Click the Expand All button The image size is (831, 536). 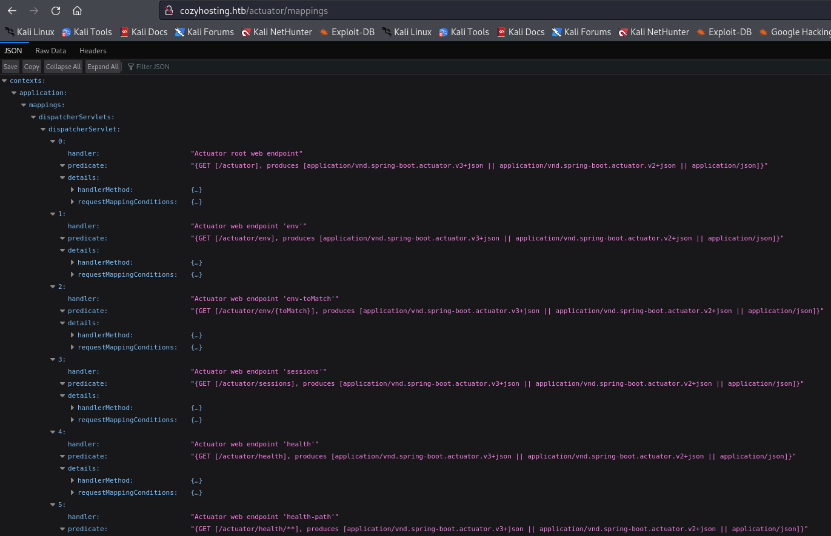(103, 67)
